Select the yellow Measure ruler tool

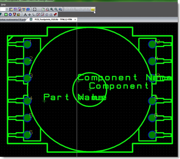[x=93, y=9]
